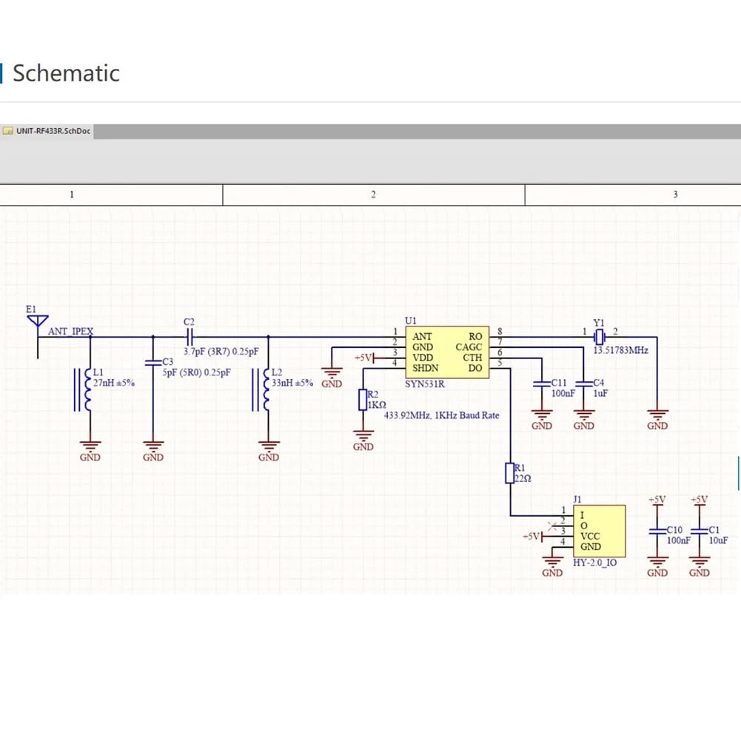Image resolution: width=741 pixels, height=741 pixels.
Task: Select the C4 capacitor symbol
Action: (x=583, y=383)
